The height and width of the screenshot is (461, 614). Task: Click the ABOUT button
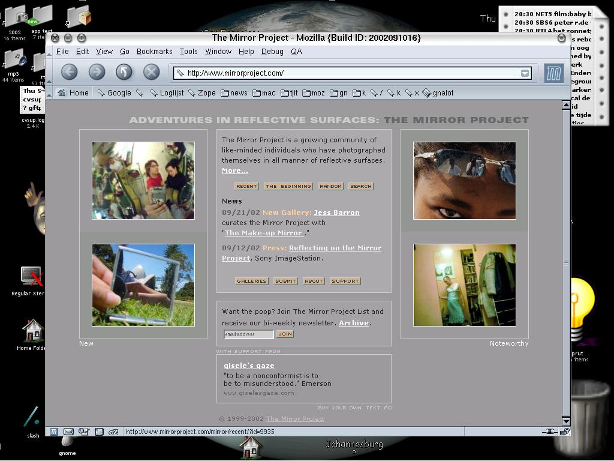pyautogui.click(x=314, y=281)
